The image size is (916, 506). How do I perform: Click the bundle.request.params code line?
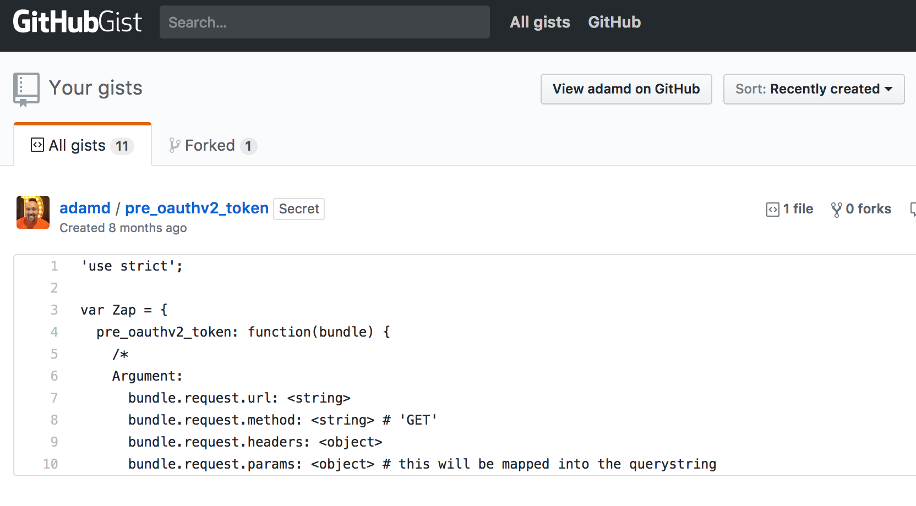tap(422, 464)
